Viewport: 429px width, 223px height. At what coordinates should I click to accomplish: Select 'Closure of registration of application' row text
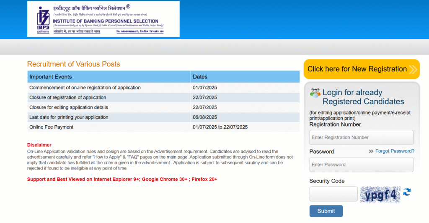(67, 98)
